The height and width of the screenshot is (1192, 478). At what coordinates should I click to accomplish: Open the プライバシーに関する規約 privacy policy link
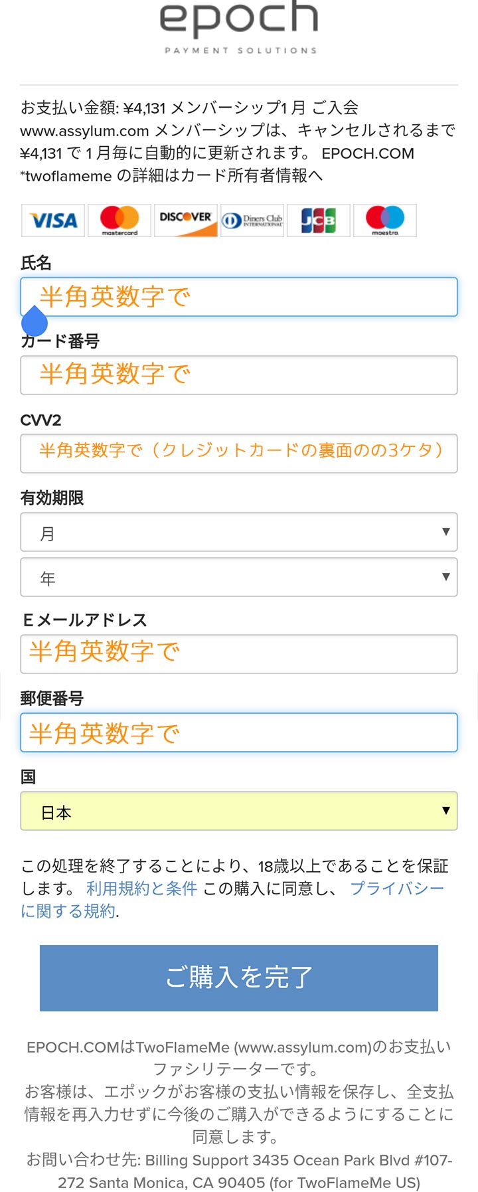click(232, 900)
